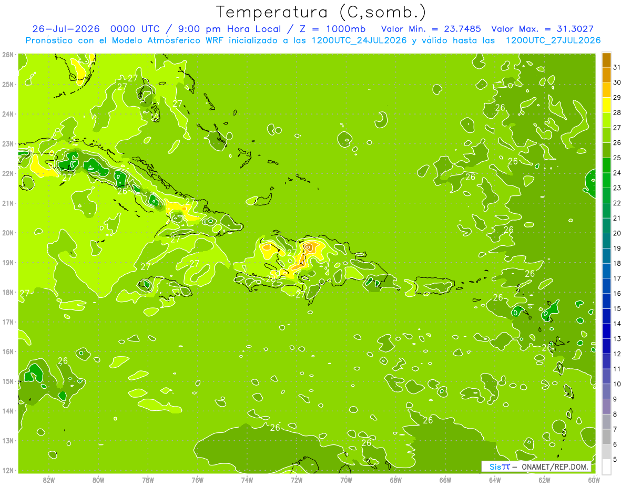Click the '18' value on the color scale

tap(617, 263)
